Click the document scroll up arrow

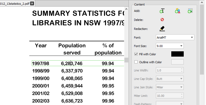[126, 9]
